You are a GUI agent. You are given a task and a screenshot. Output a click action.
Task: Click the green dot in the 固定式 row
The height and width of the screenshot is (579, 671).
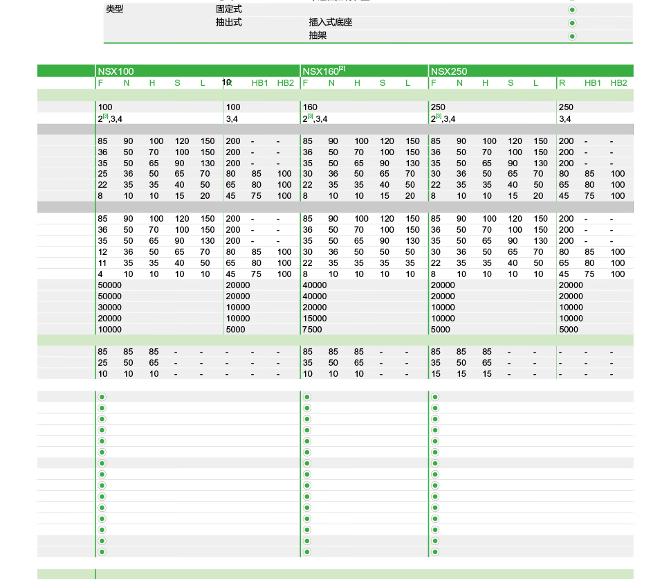tap(571, 10)
